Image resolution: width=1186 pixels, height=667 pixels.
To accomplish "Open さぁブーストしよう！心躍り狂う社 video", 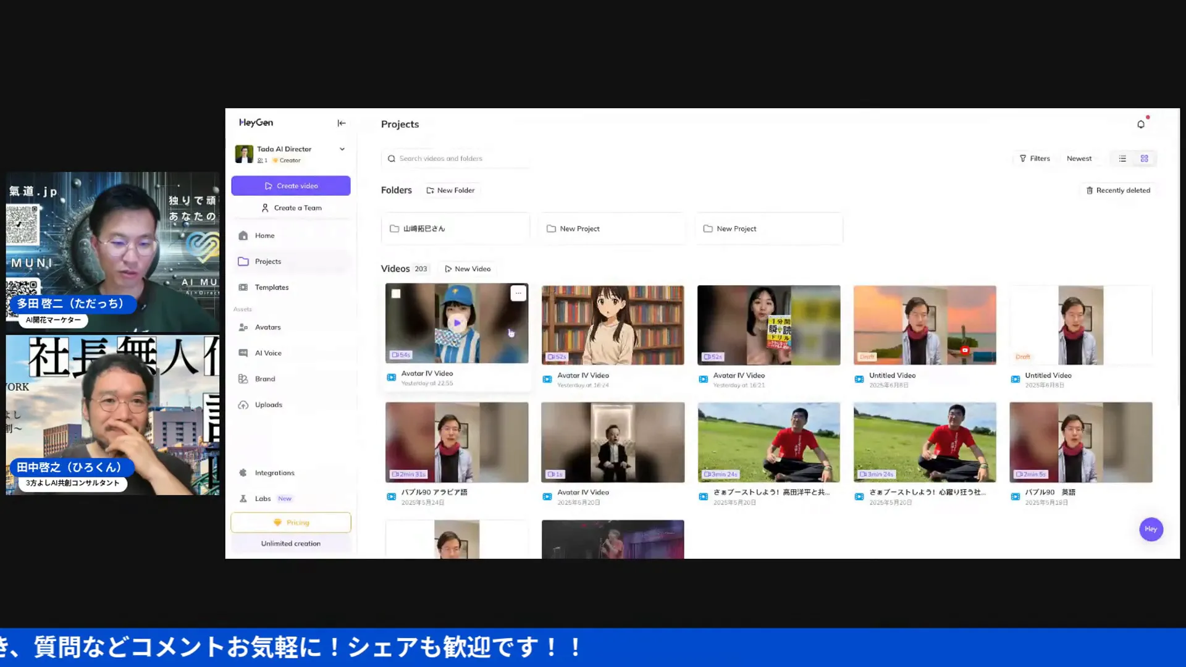I will 925,442.
